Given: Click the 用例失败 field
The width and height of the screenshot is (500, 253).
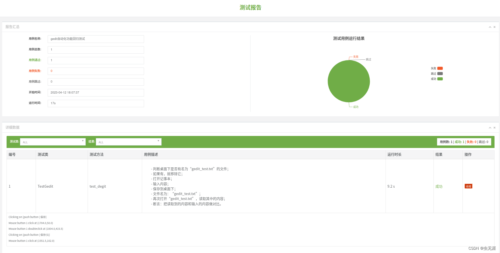Looking at the screenshot, I should point(96,71).
